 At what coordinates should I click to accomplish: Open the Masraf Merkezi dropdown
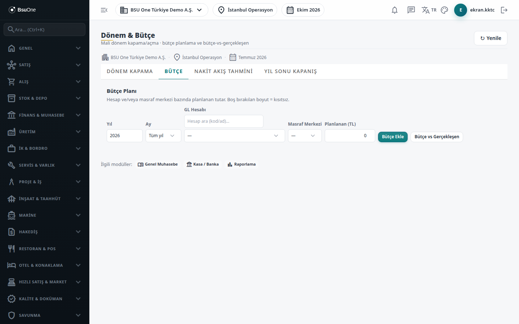click(x=305, y=136)
